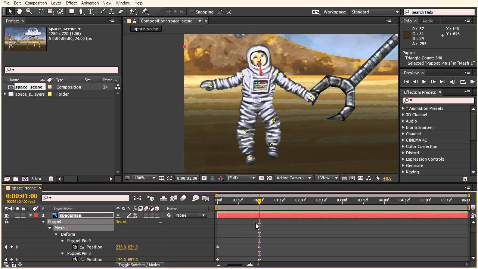Click the delete trash icon in Project panel

[51, 179]
